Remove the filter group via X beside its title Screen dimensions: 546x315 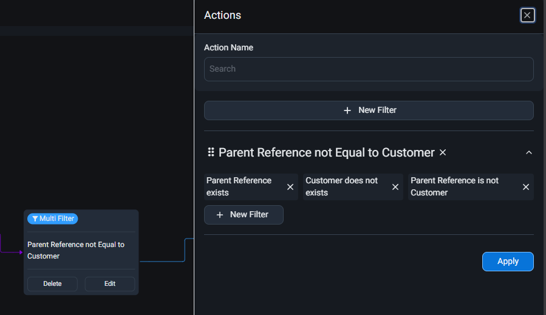(443, 152)
